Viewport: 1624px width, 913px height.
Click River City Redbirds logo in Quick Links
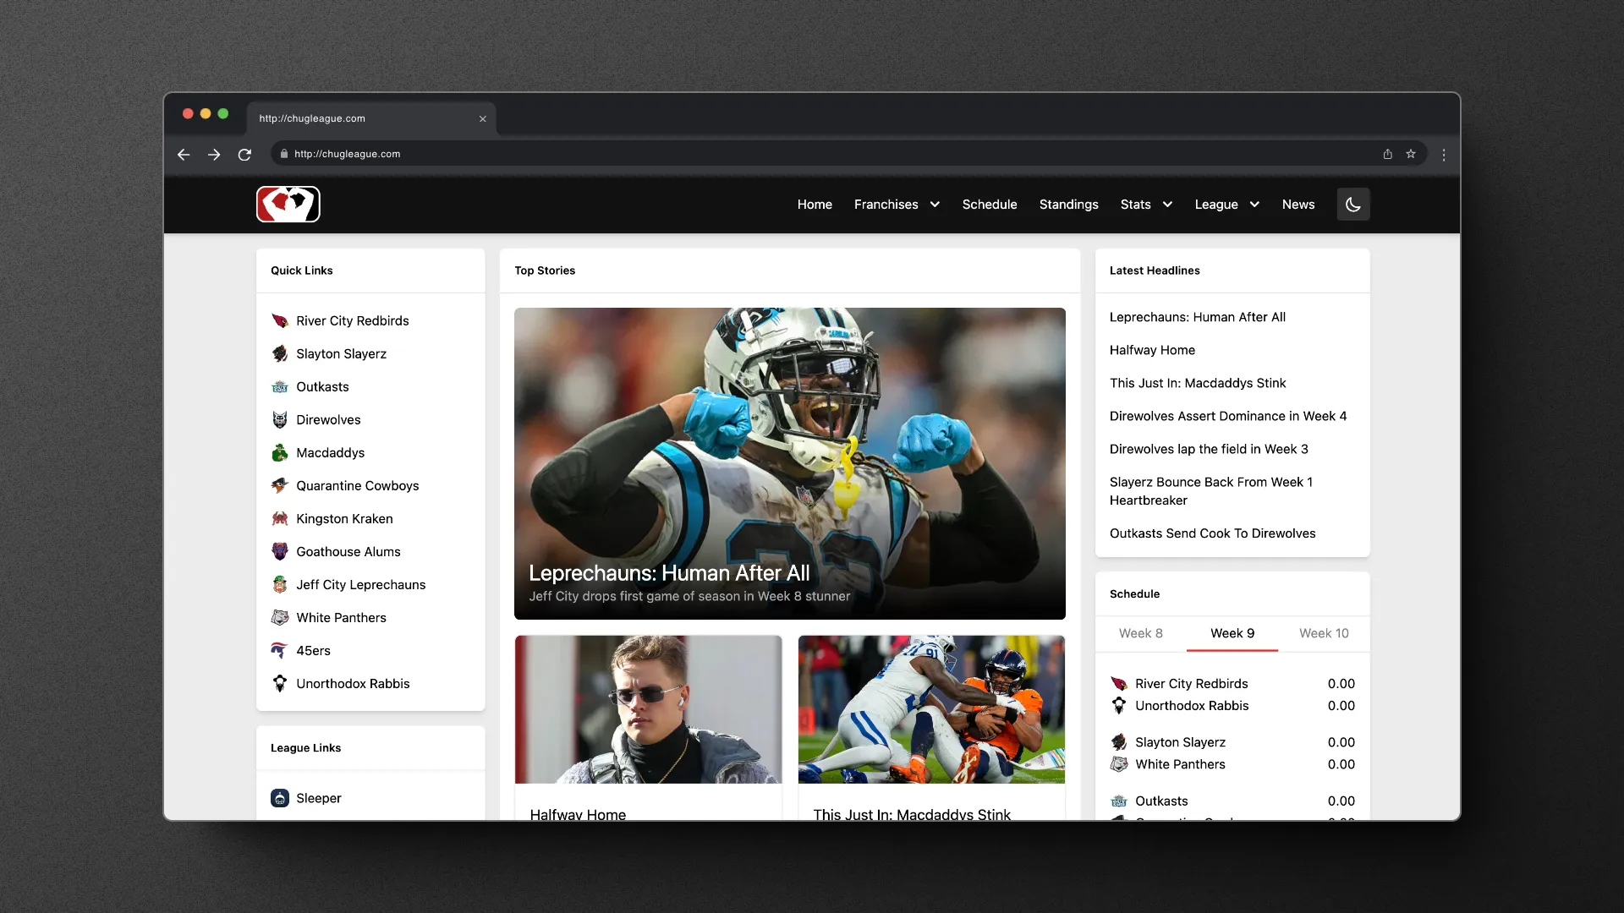(x=280, y=320)
